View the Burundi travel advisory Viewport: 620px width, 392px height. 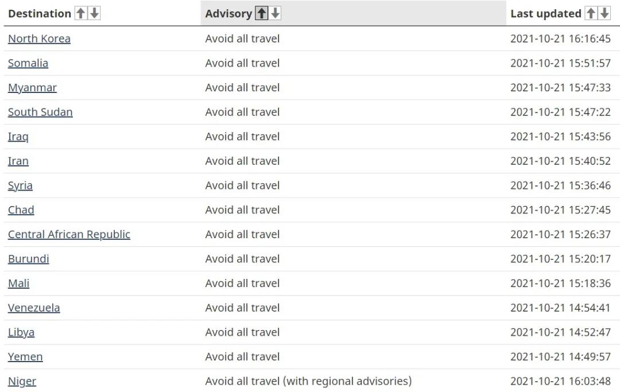tap(29, 259)
